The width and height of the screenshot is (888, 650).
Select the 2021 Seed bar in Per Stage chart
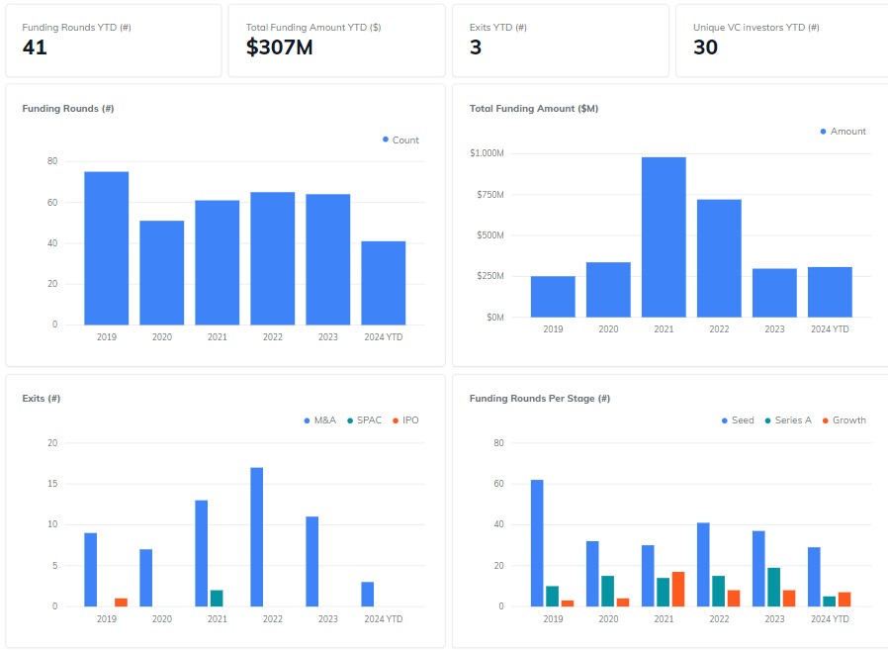click(648, 576)
